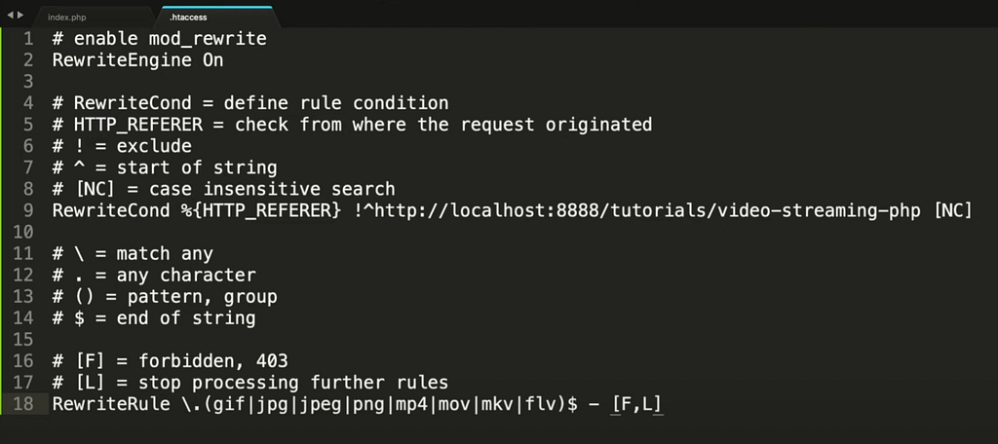Select the .htaccess tab
The width and height of the screenshot is (998, 444).
pos(216,18)
